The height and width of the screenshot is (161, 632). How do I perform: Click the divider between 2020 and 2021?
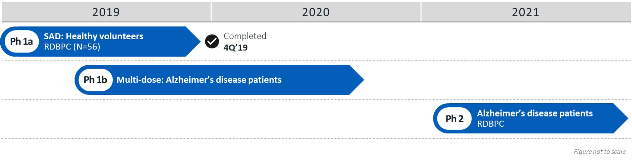(x=421, y=12)
